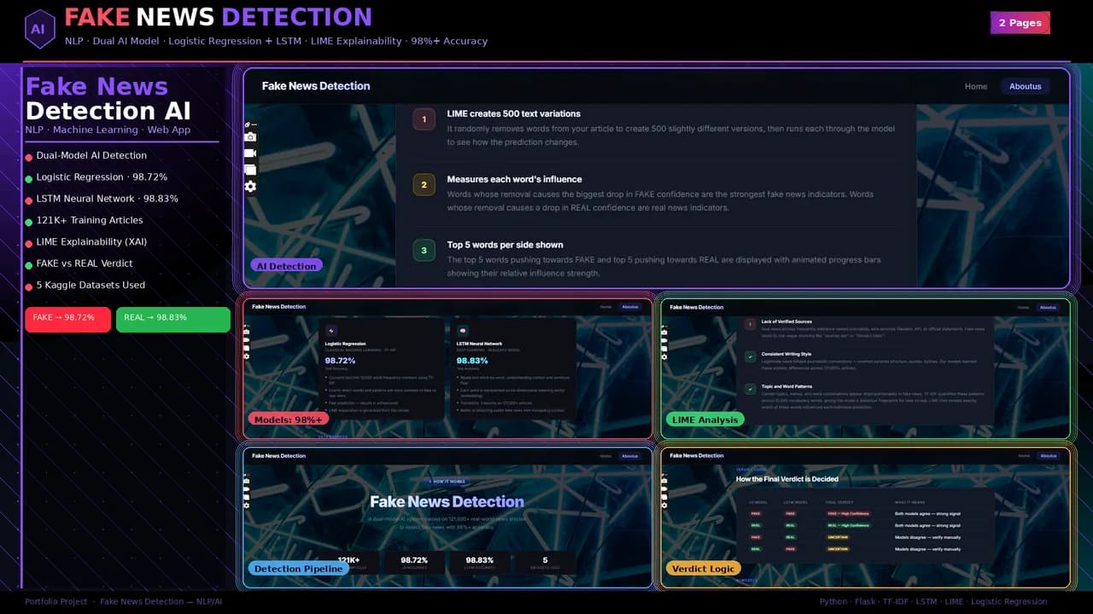
Task: Click the step 2 number badge
Action: [424, 185]
